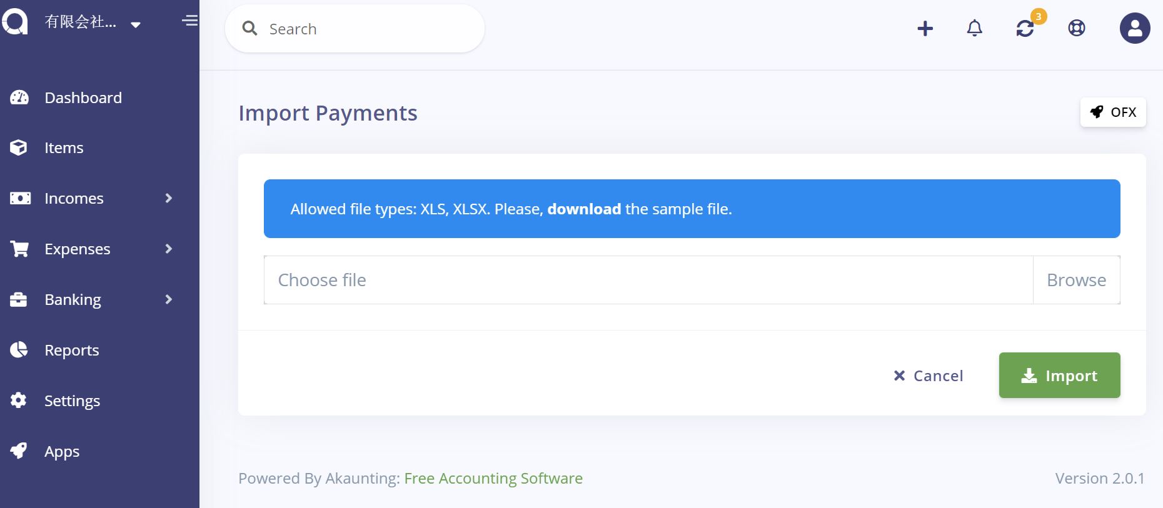The width and height of the screenshot is (1163, 508).
Task: Open the Dashboard from the sidebar
Action: [83, 97]
